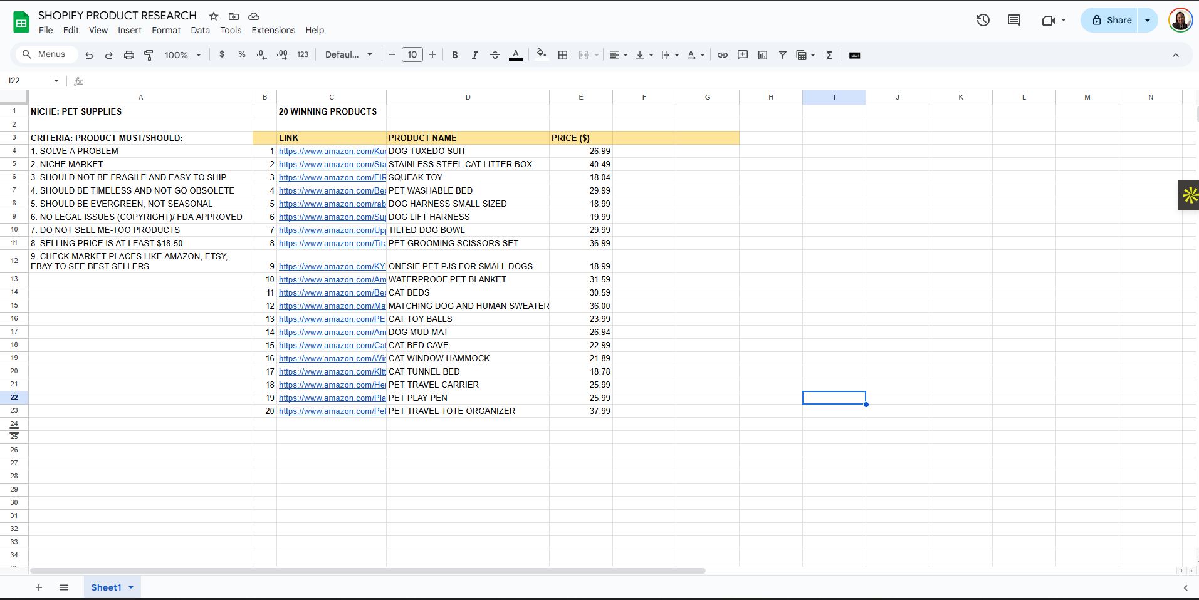Image resolution: width=1199 pixels, height=600 pixels.
Task: Open the name box dropdown arrow
Action: pos(56,81)
